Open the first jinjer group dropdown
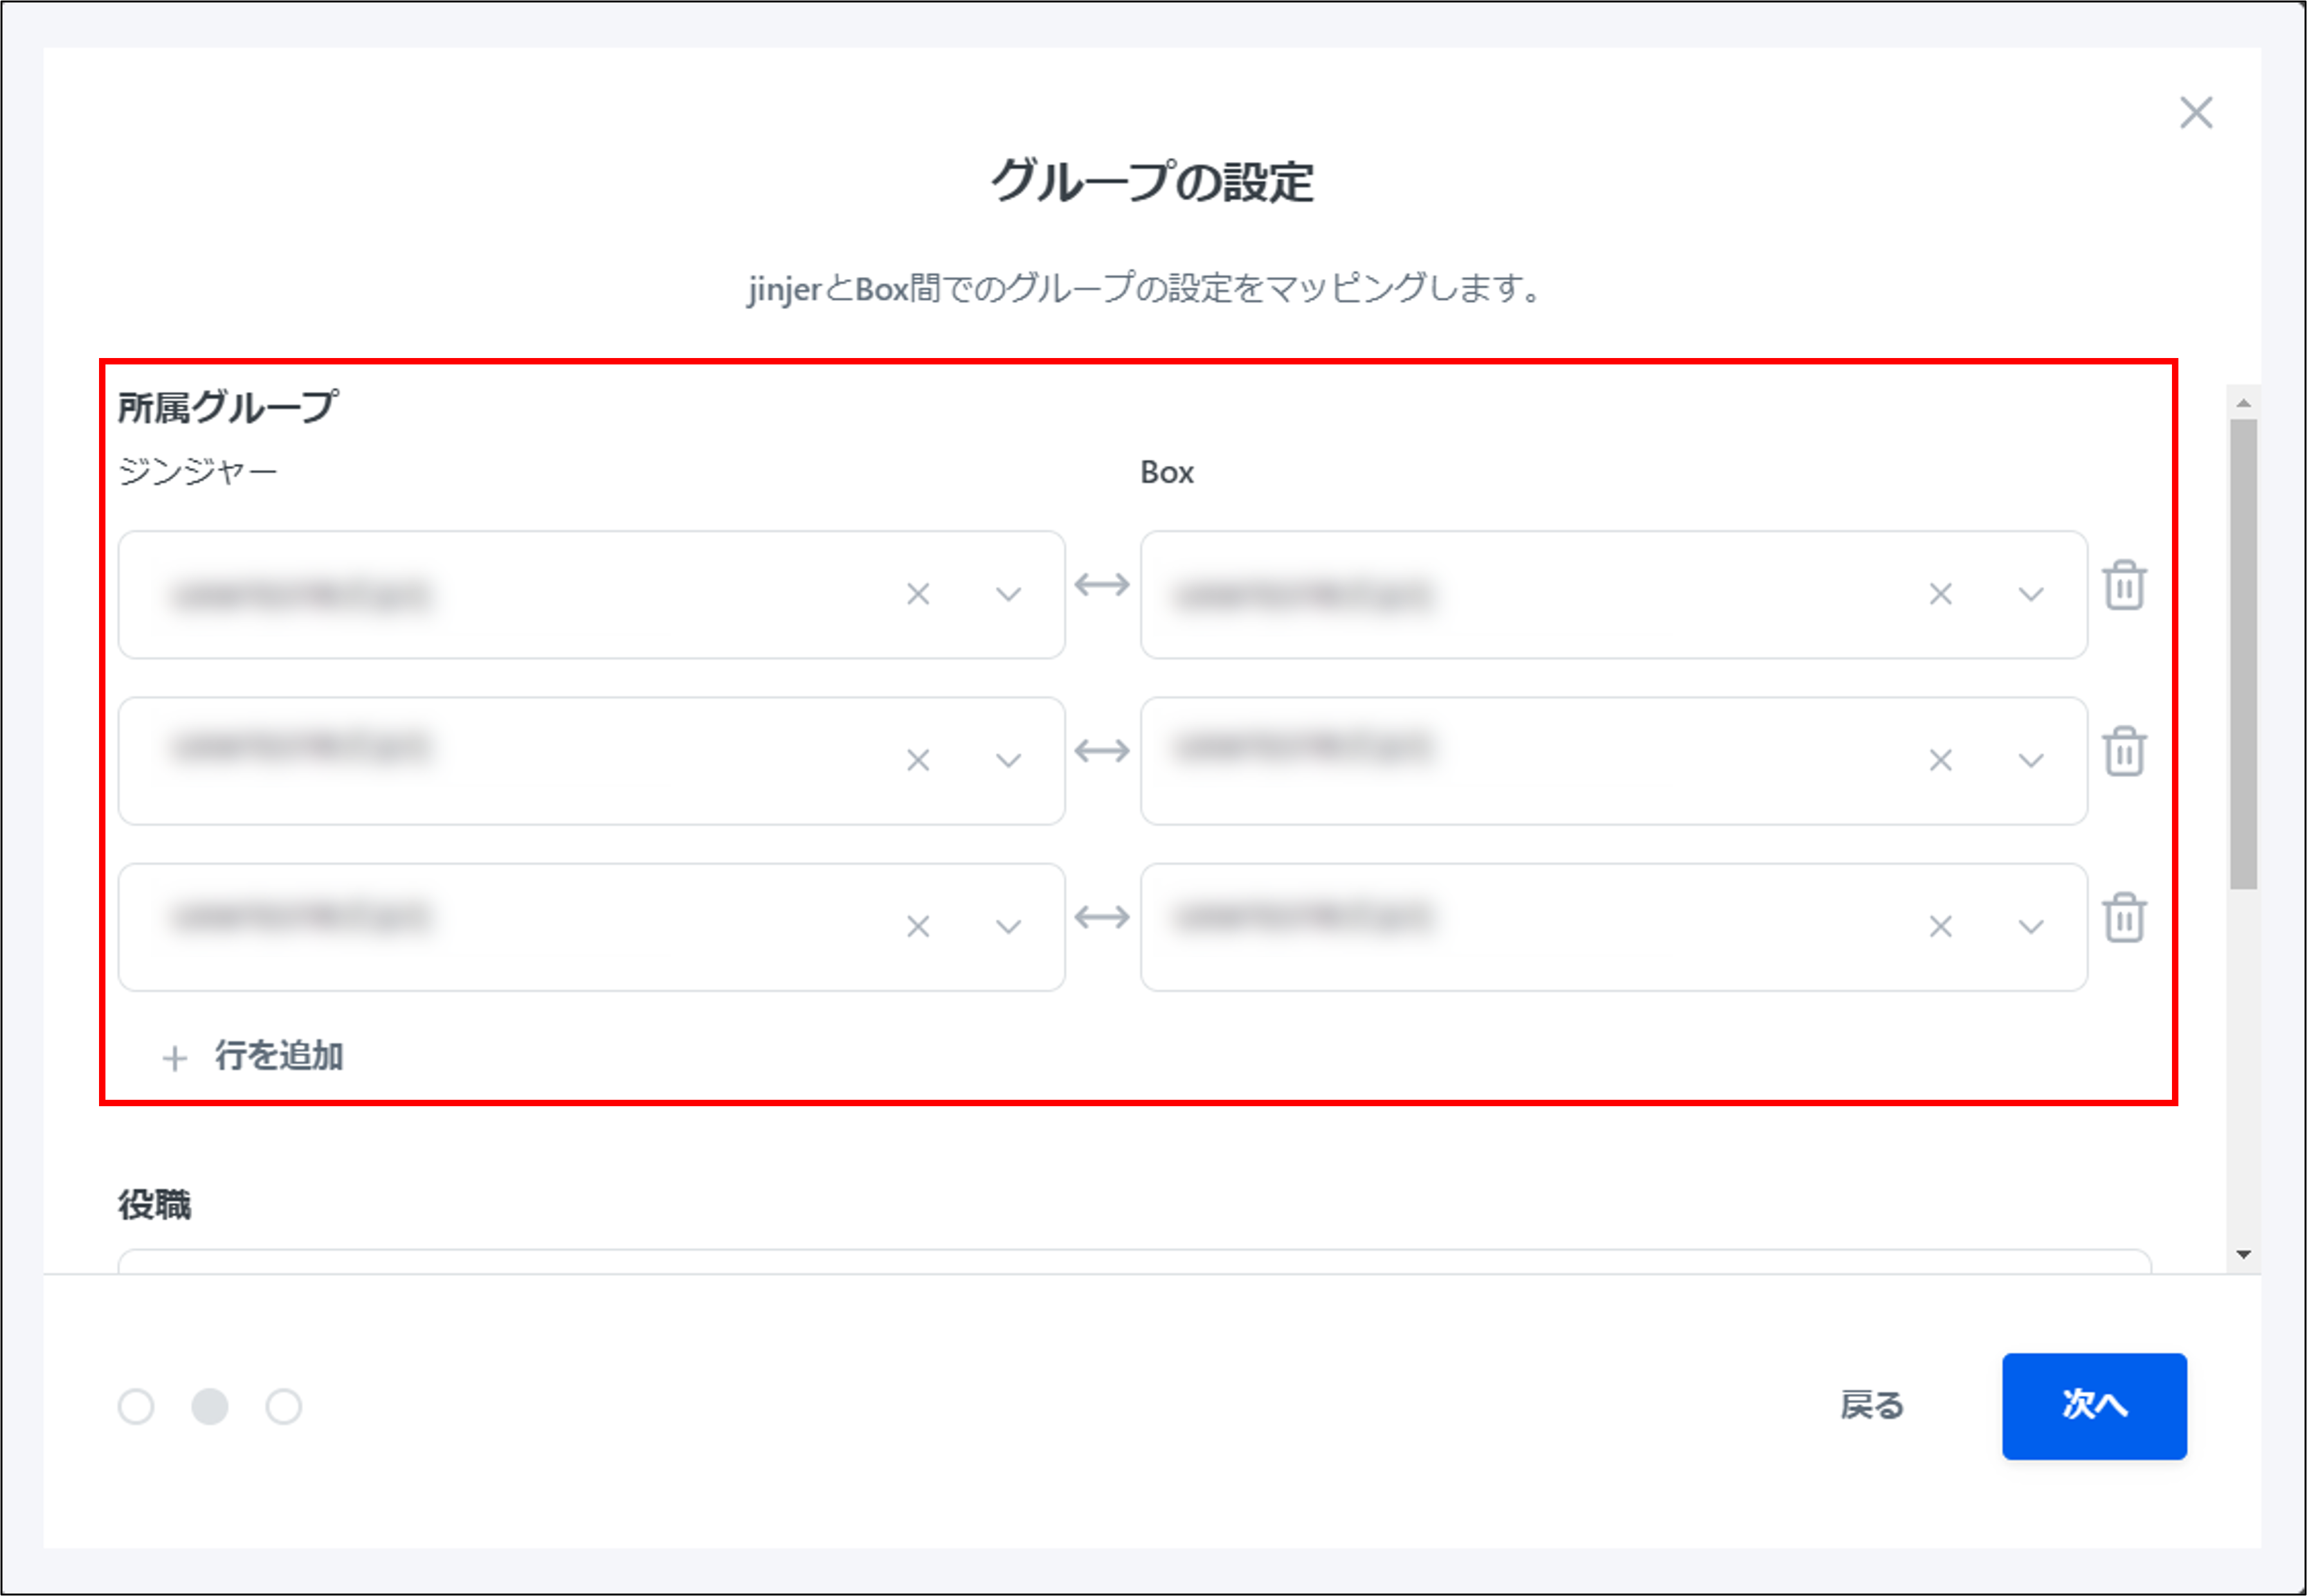Viewport: 2307px width, 1596px height. click(1008, 594)
